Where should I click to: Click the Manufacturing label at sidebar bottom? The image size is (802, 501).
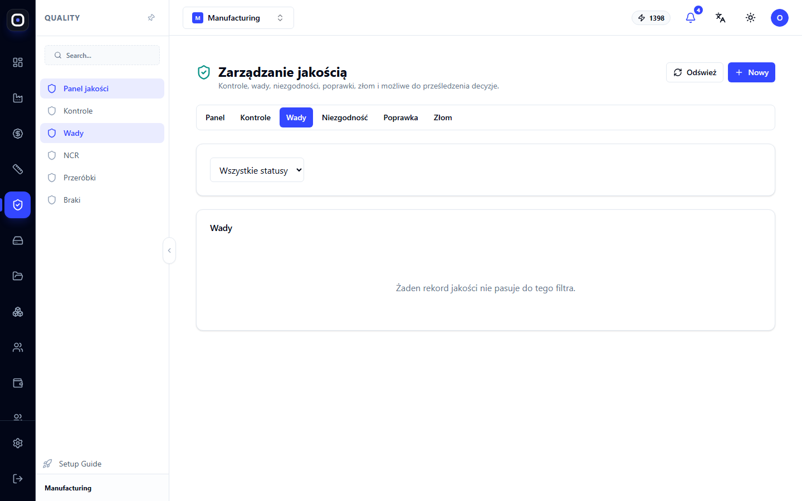(x=68, y=488)
